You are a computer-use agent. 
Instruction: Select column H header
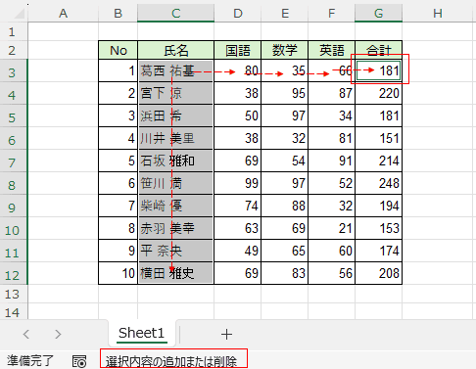click(438, 14)
